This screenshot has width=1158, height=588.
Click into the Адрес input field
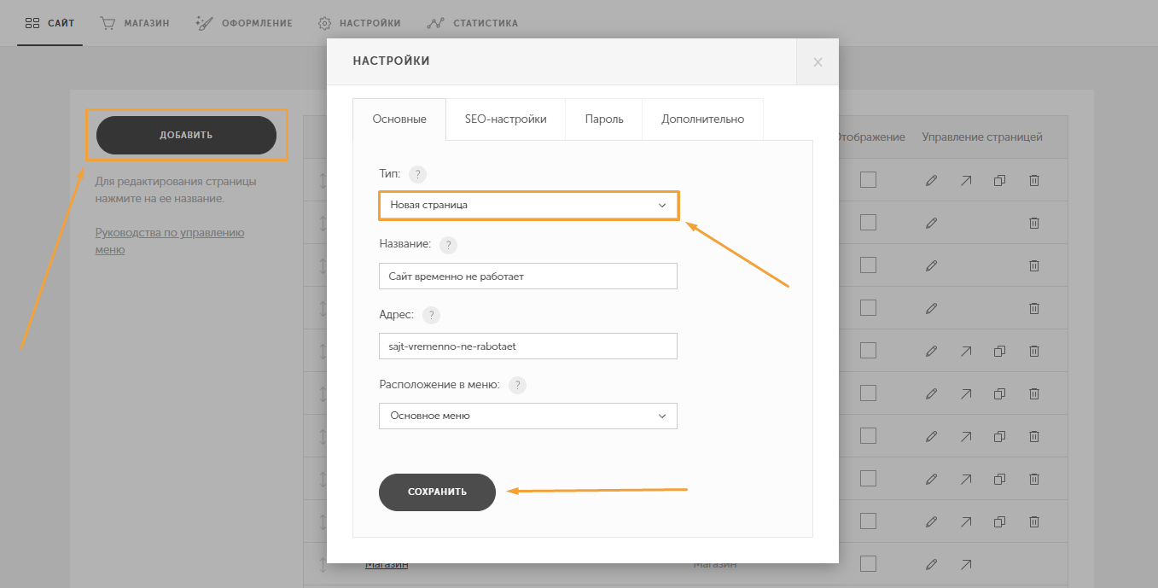pyautogui.click(x=527, y=346)
